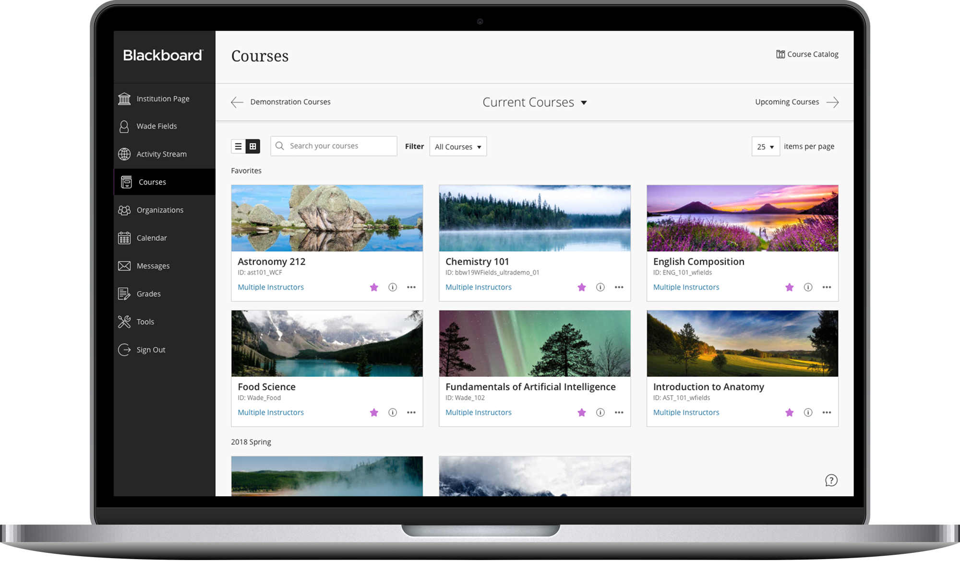The image size is (960, 561).
Task: Open the All Courses filter dropdown
Action: point(457,146)
